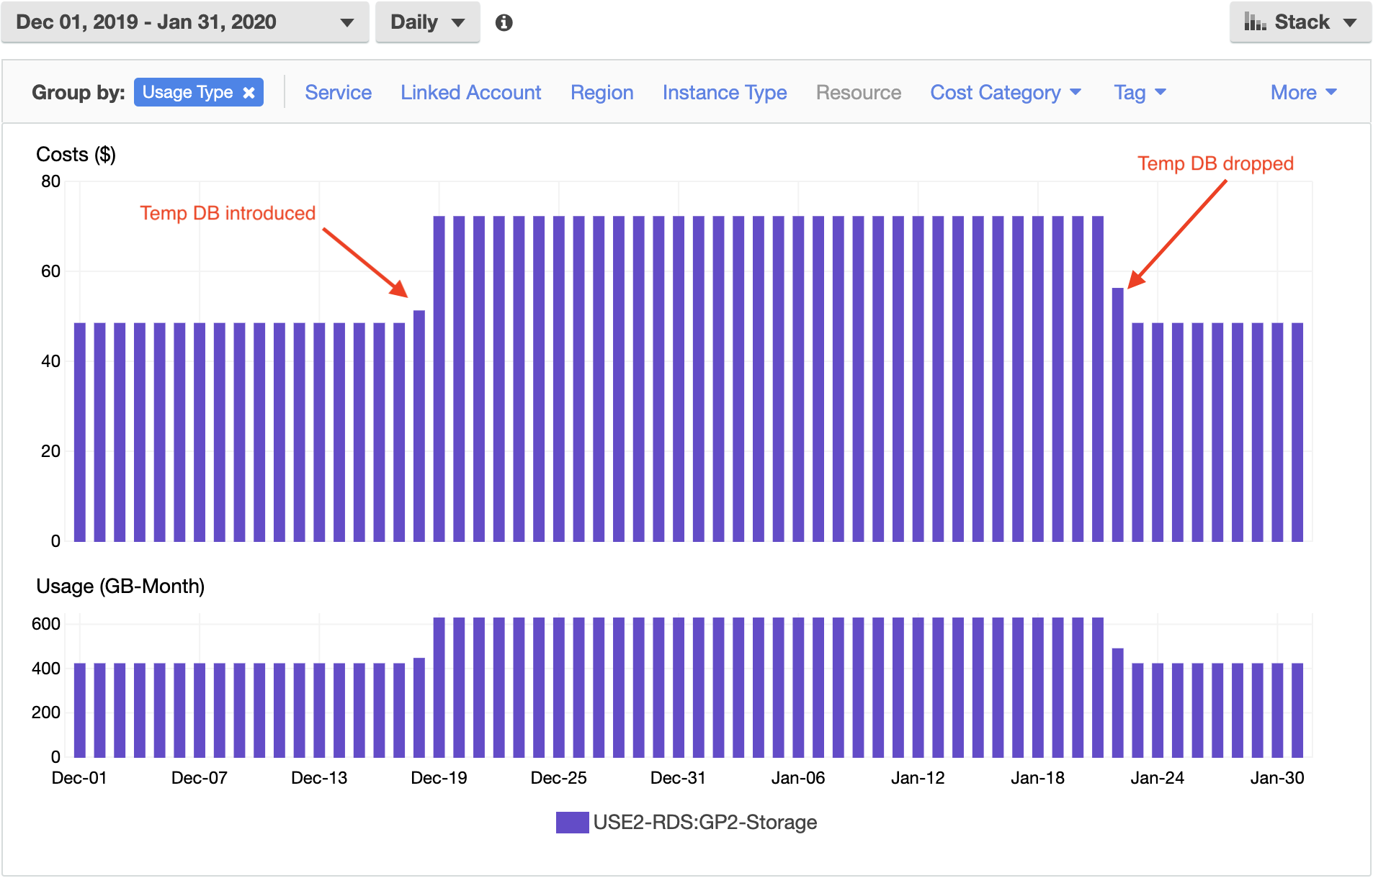Click the Dec-25 axis label
The image size is (1373, 878).
tap(558, 778)
